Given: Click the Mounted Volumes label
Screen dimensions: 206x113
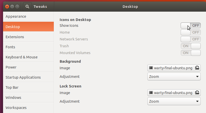Looking at the screenshot, I should coord(75,53).
